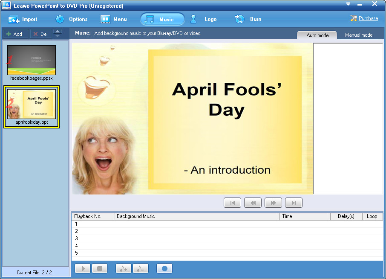
Task: Jump to the first slide button
Action: coord(232,203)
